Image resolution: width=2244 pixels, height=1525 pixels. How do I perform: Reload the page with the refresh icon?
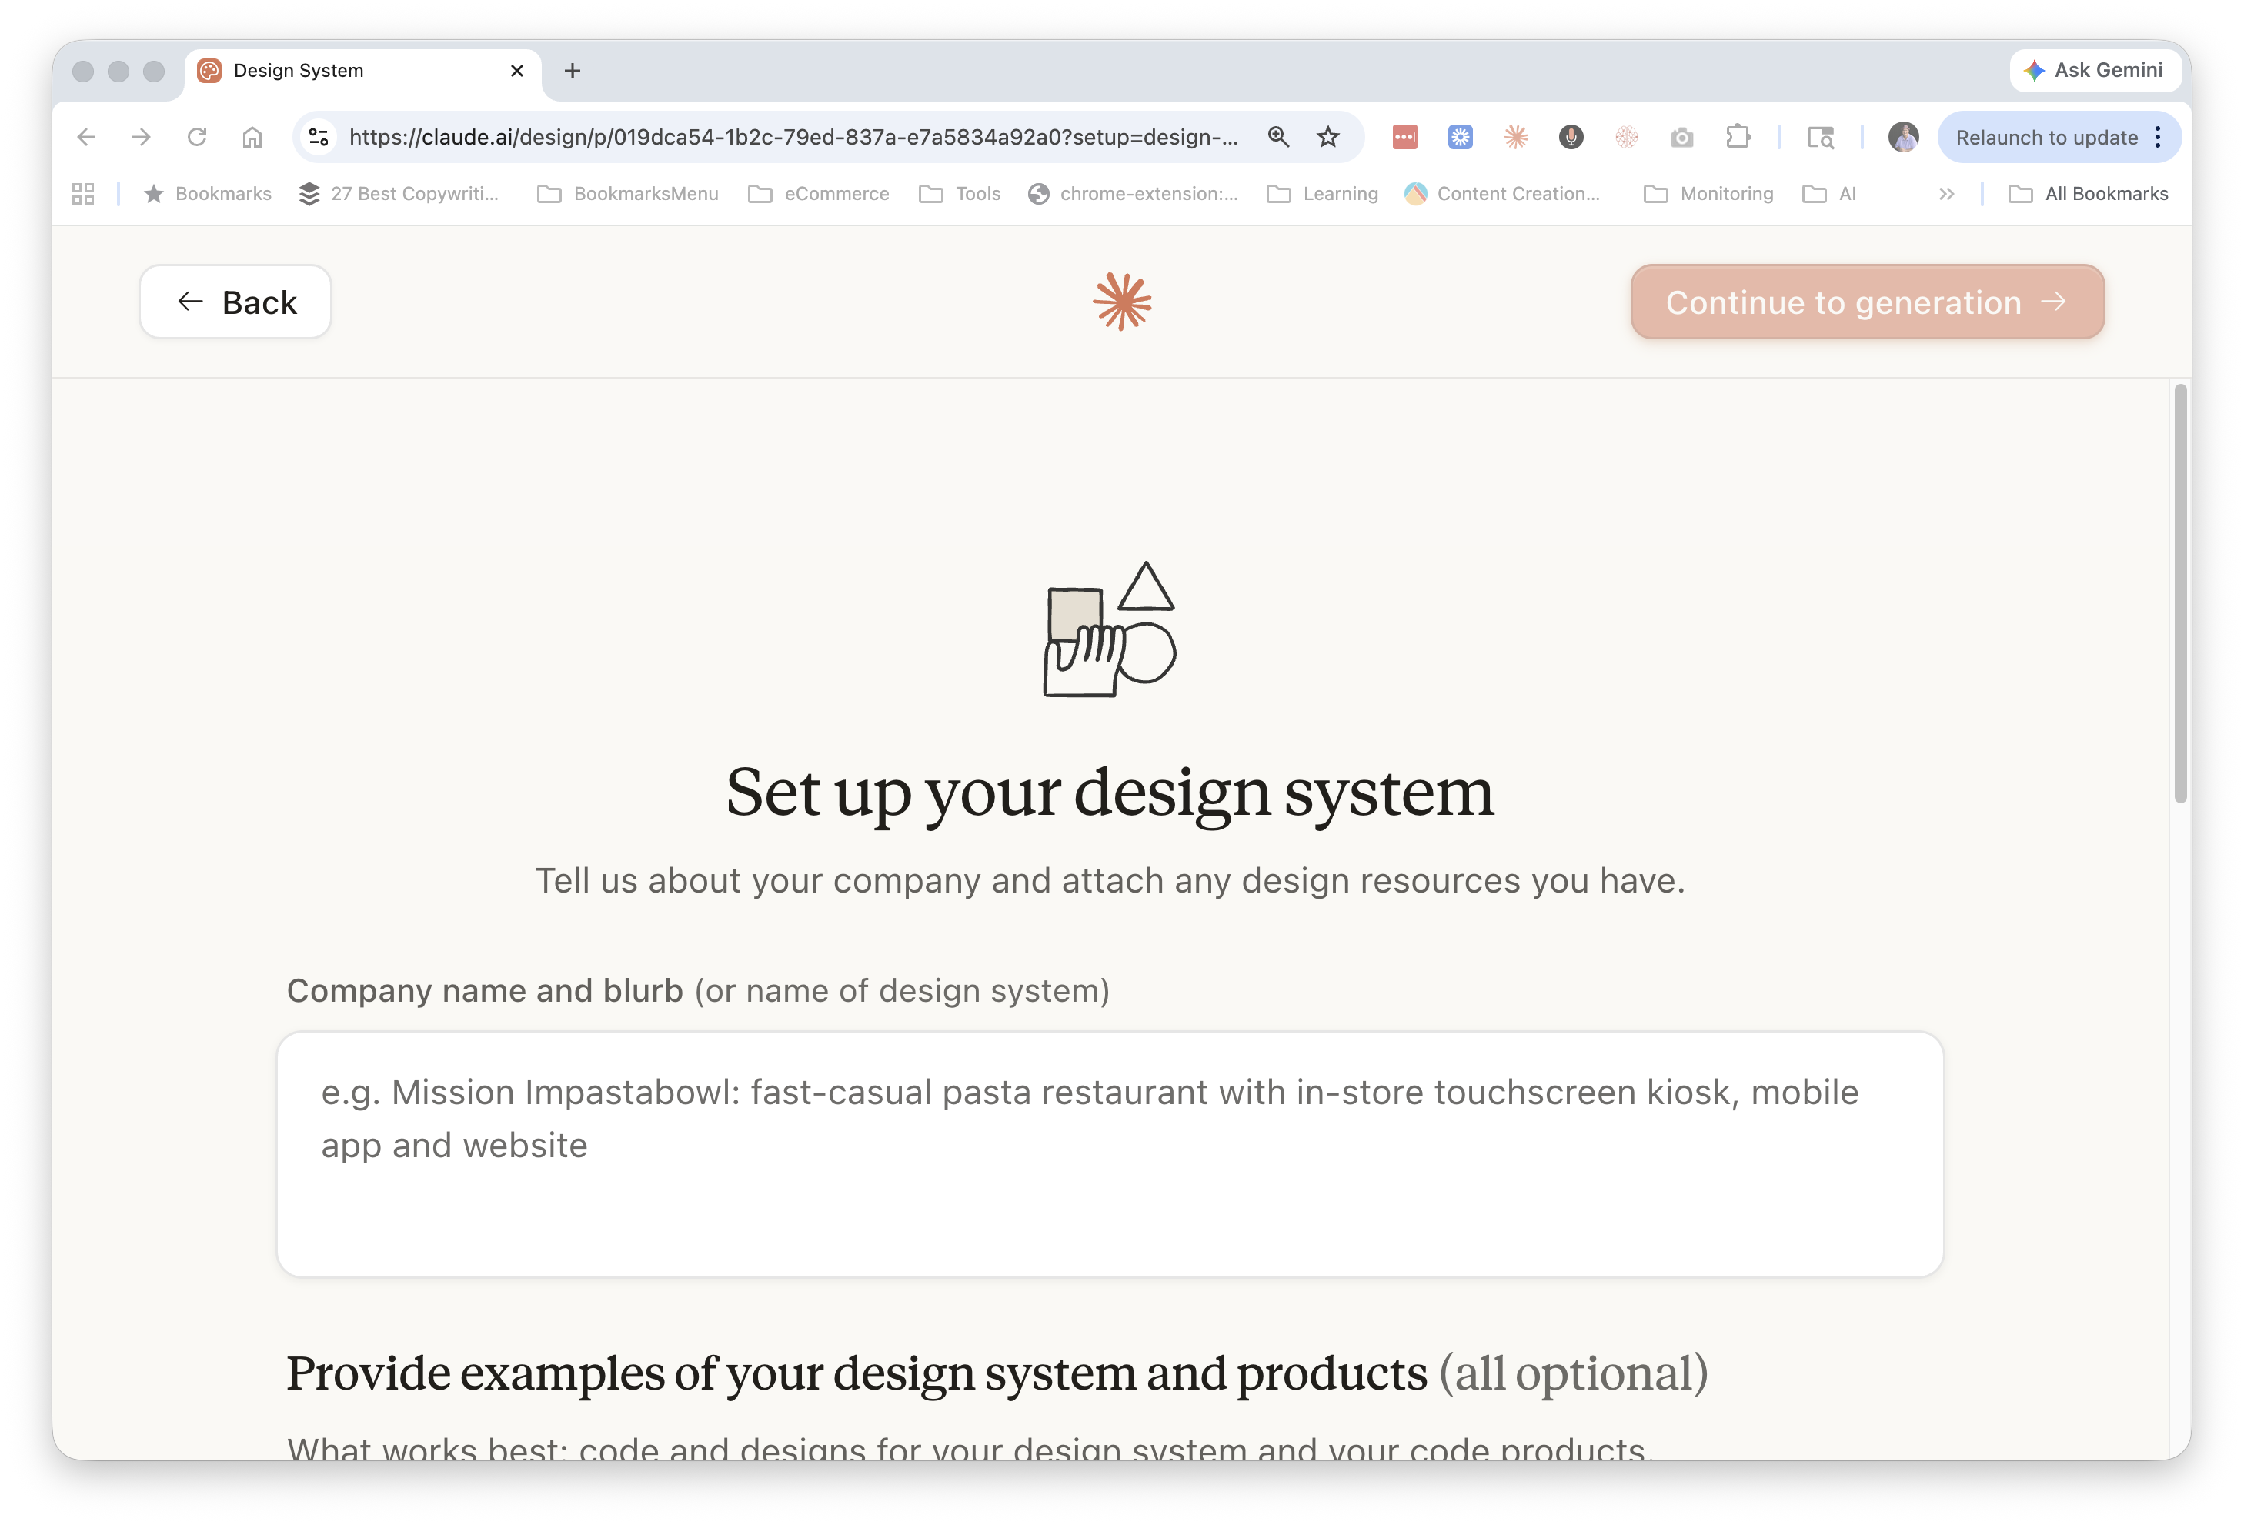coord(197,137)
